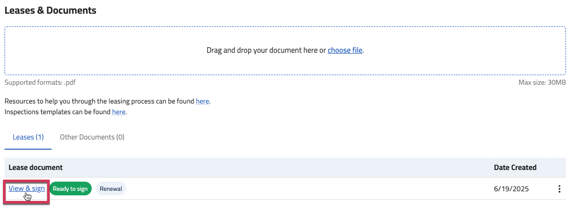Screen dimensions: 570x206
Task: Click the "Drag and drop your document" text
Action: [x=266, y=50]
